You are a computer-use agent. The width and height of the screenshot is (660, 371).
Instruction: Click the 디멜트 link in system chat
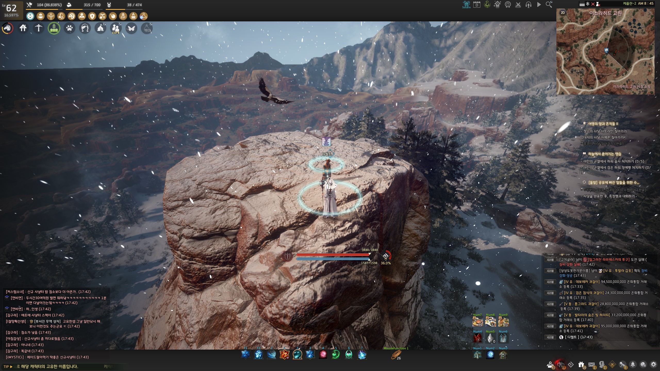pyautogui.click(x=572, y=337)
